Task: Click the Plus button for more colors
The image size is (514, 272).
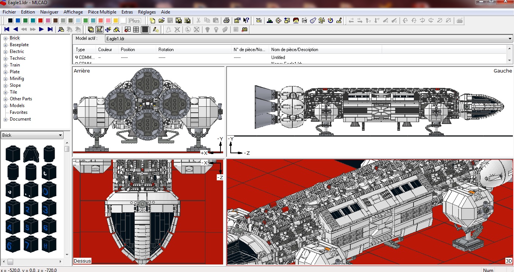Action: 134,21
